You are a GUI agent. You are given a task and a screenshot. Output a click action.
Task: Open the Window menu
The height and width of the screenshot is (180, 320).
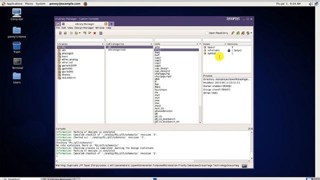[x=100, y=28]
